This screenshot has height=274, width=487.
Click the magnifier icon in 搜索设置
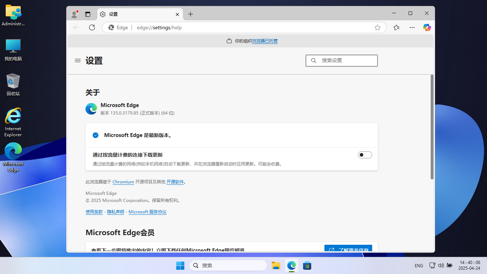pyautogui.click(x=314, y=61)
